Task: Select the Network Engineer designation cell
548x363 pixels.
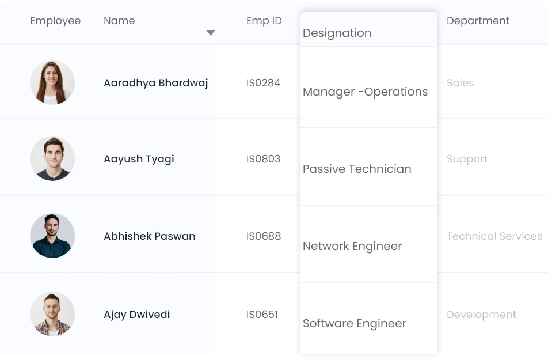Action: [352, 246]
